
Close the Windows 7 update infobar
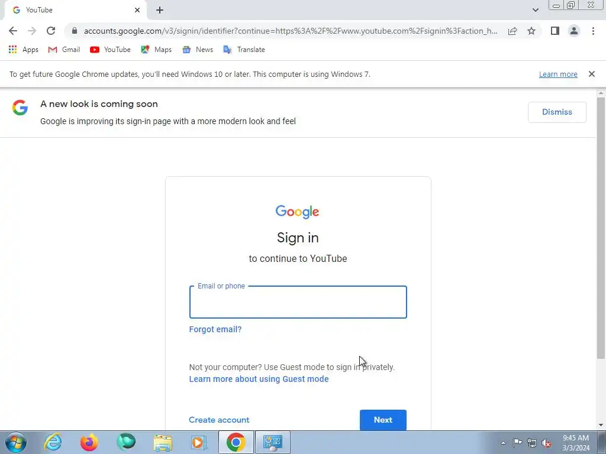pyautogui.click(x=591, y=74)
